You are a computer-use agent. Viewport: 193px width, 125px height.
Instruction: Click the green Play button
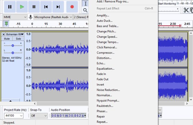[x=22, y=6]
